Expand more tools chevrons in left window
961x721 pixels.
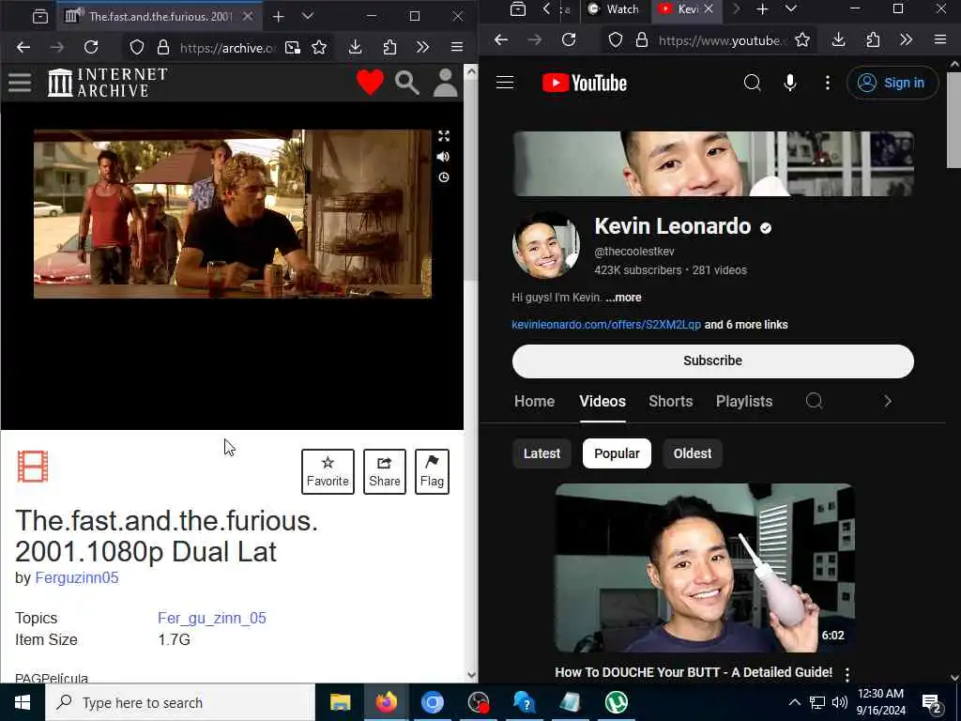pyautogui.click(x=423, y=47)
